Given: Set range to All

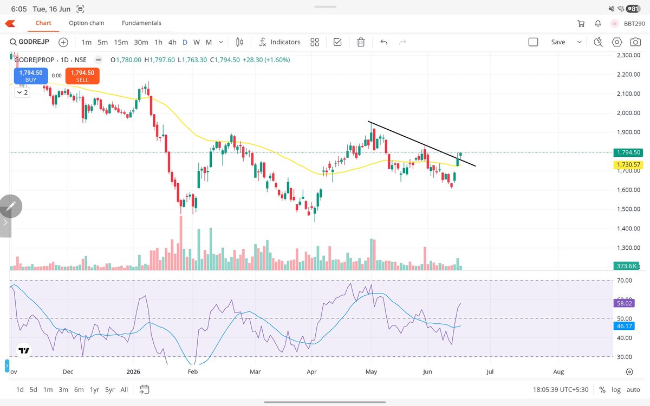Looking at the screenshot, I should 124,389.
